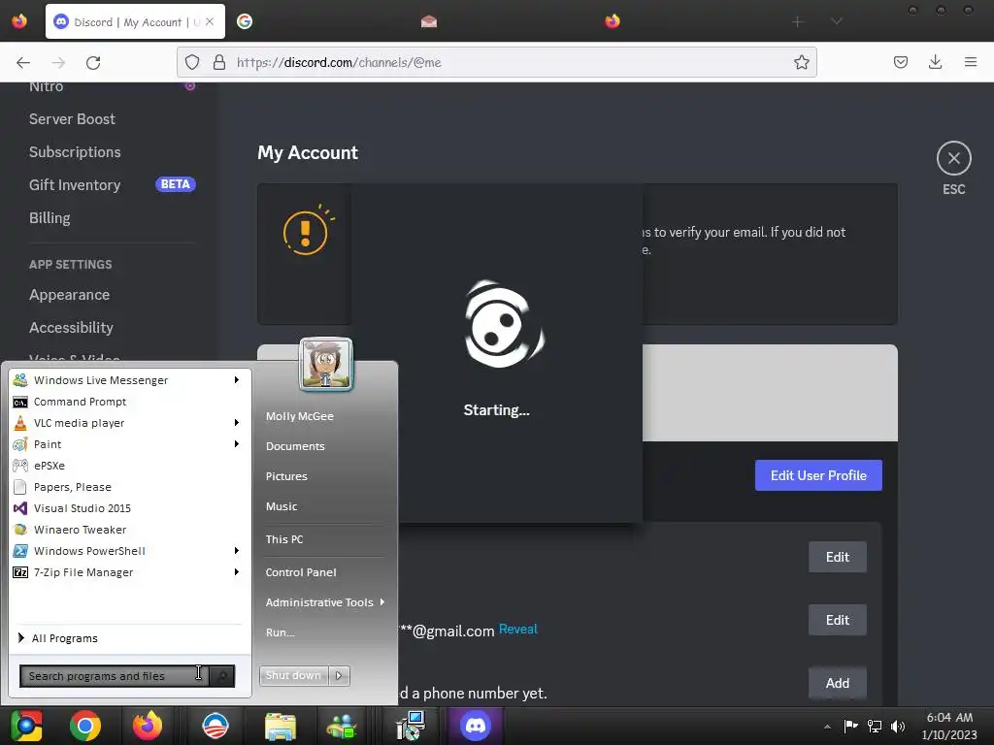This screenshot has width=994, height=745.
Task: Expand Administrative Tools submenu
Action: (x=325, y=602)
